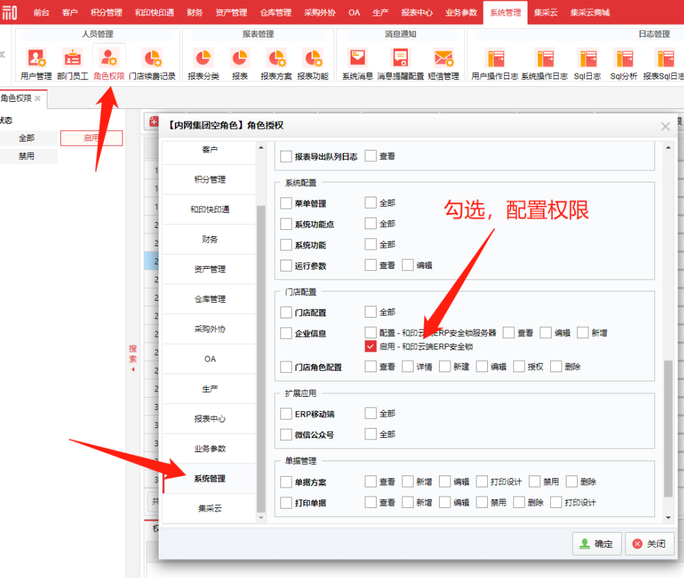This screenshot has height=578, width=684.
Task: Click the 部门员工 department staff icon
Action: tap(73, 63)
